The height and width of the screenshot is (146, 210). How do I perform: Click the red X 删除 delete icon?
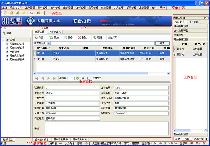click(x=80, y=38)
